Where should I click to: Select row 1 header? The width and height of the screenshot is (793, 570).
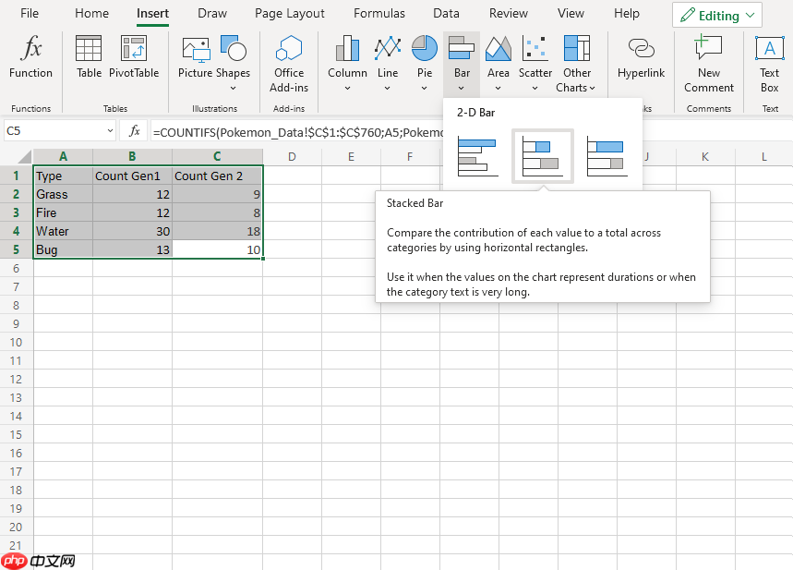(x=17, y=176)
